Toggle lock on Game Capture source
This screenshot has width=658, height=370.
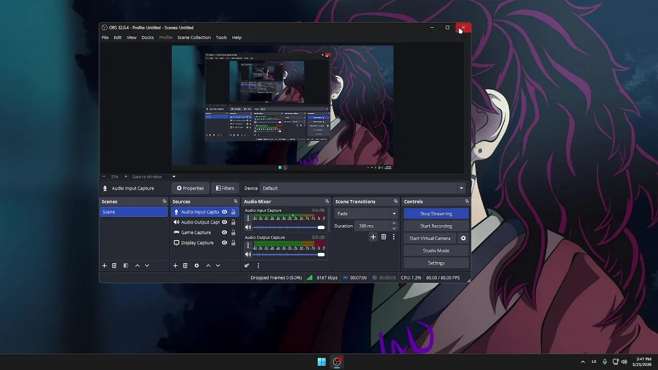click(233, 232)
